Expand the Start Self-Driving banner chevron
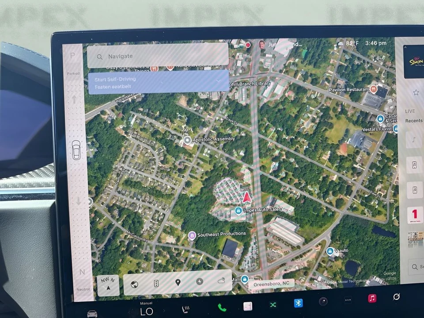The width and height of the screenshot is (424, 318). (x=218, y=81)
